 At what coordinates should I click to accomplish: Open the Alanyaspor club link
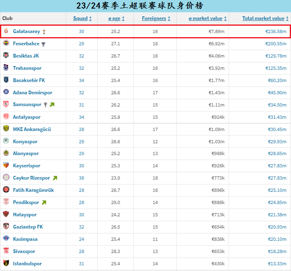(x=26, y=153)
